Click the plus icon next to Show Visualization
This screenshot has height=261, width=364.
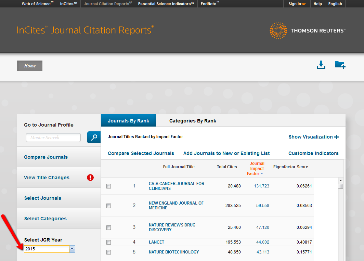pos(337,137)
